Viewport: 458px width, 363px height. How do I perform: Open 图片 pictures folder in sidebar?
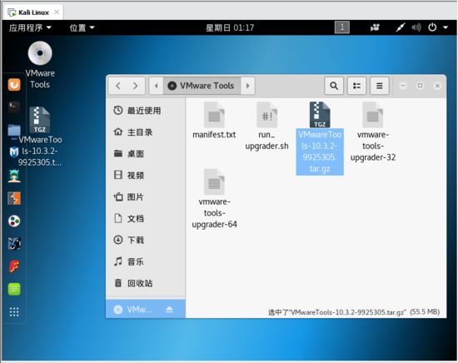[146, 196]
